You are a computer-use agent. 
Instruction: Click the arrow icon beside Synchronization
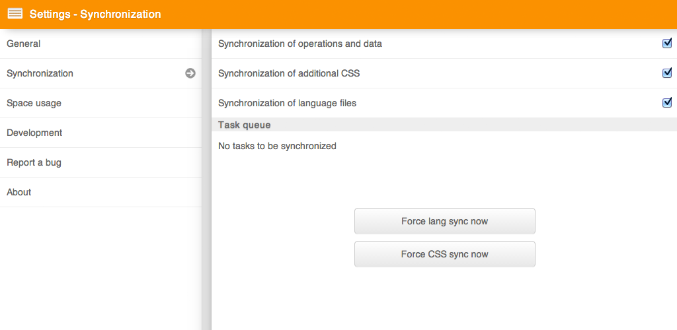coord(190,73)
